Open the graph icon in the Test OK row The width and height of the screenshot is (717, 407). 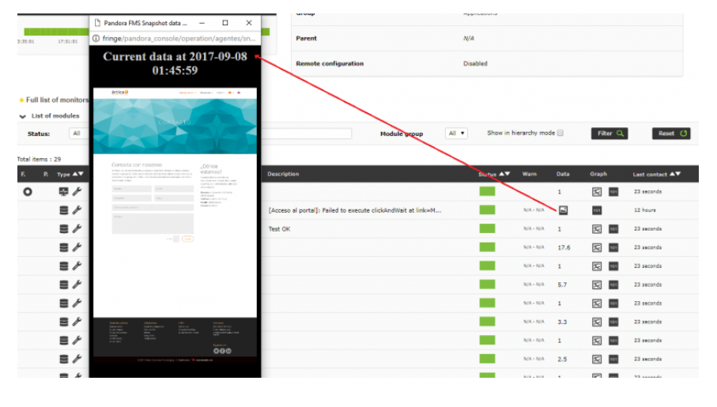click(597, 228)
